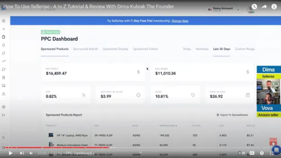Open the trending line sidebar icon
The height and width of the screenshot is (158, 281).
pos(4,61)
